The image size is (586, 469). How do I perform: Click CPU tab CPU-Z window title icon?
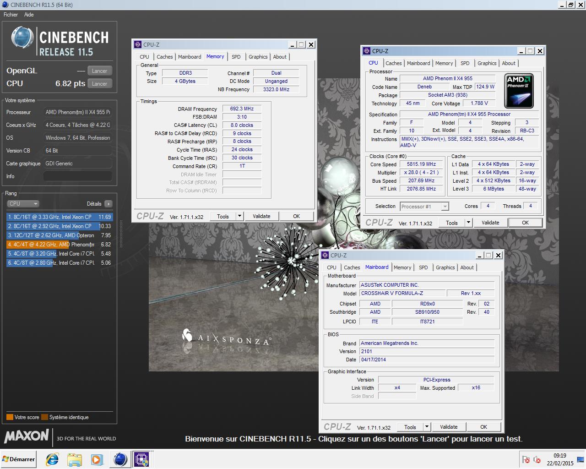click(x=367, y=51)
